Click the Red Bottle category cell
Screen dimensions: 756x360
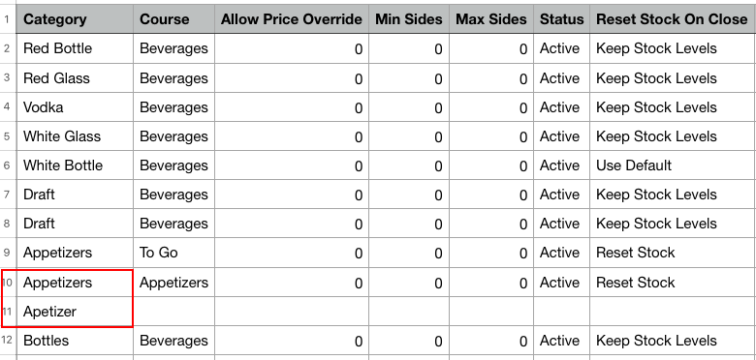pyautogui.click(x=76, y=48)
